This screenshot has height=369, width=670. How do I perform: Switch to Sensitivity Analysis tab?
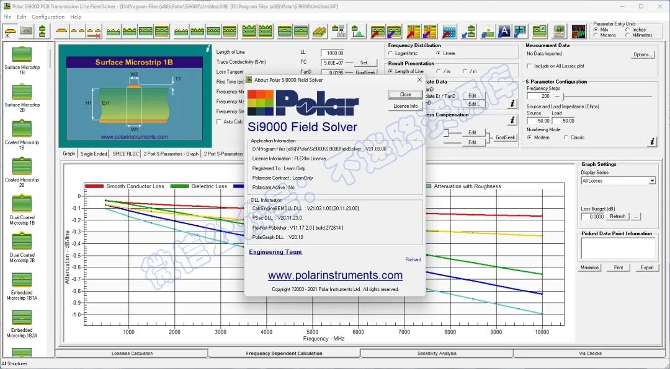pyautogui.click(x=437, y=354)
